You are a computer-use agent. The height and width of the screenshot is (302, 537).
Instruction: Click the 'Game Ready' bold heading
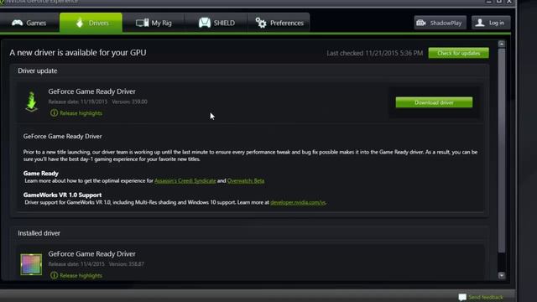pos(41,174)
